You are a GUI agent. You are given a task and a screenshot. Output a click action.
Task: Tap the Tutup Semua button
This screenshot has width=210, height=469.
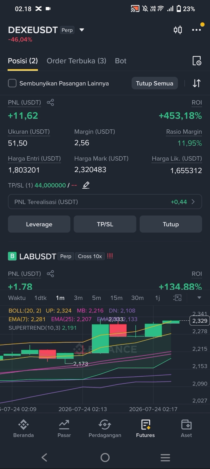[x=155, y=83]
